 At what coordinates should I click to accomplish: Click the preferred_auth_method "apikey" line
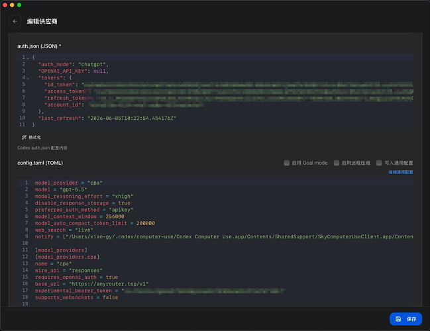tap(84, 210)
